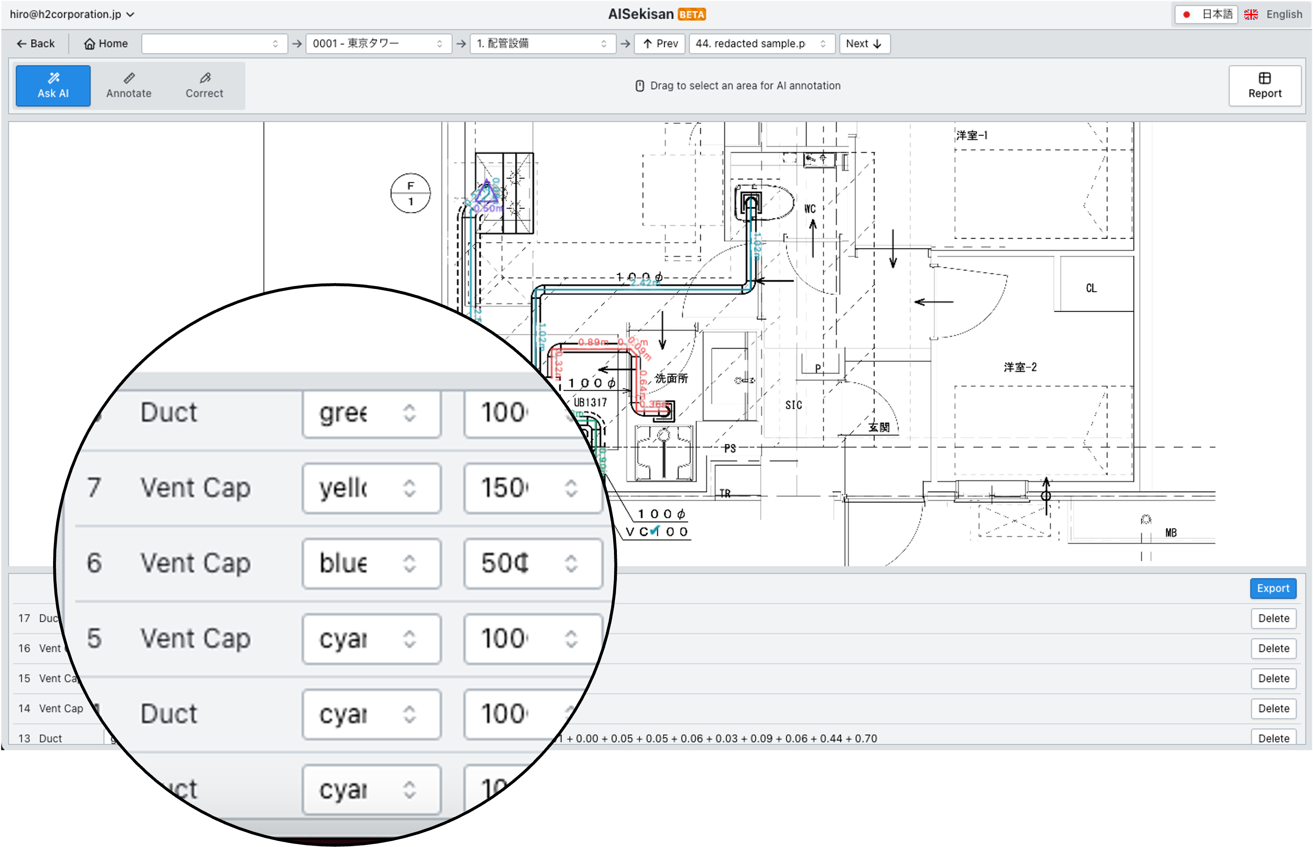Select the Ask AI tool
The image size is (1313, 847).
[x=53, y=85]
